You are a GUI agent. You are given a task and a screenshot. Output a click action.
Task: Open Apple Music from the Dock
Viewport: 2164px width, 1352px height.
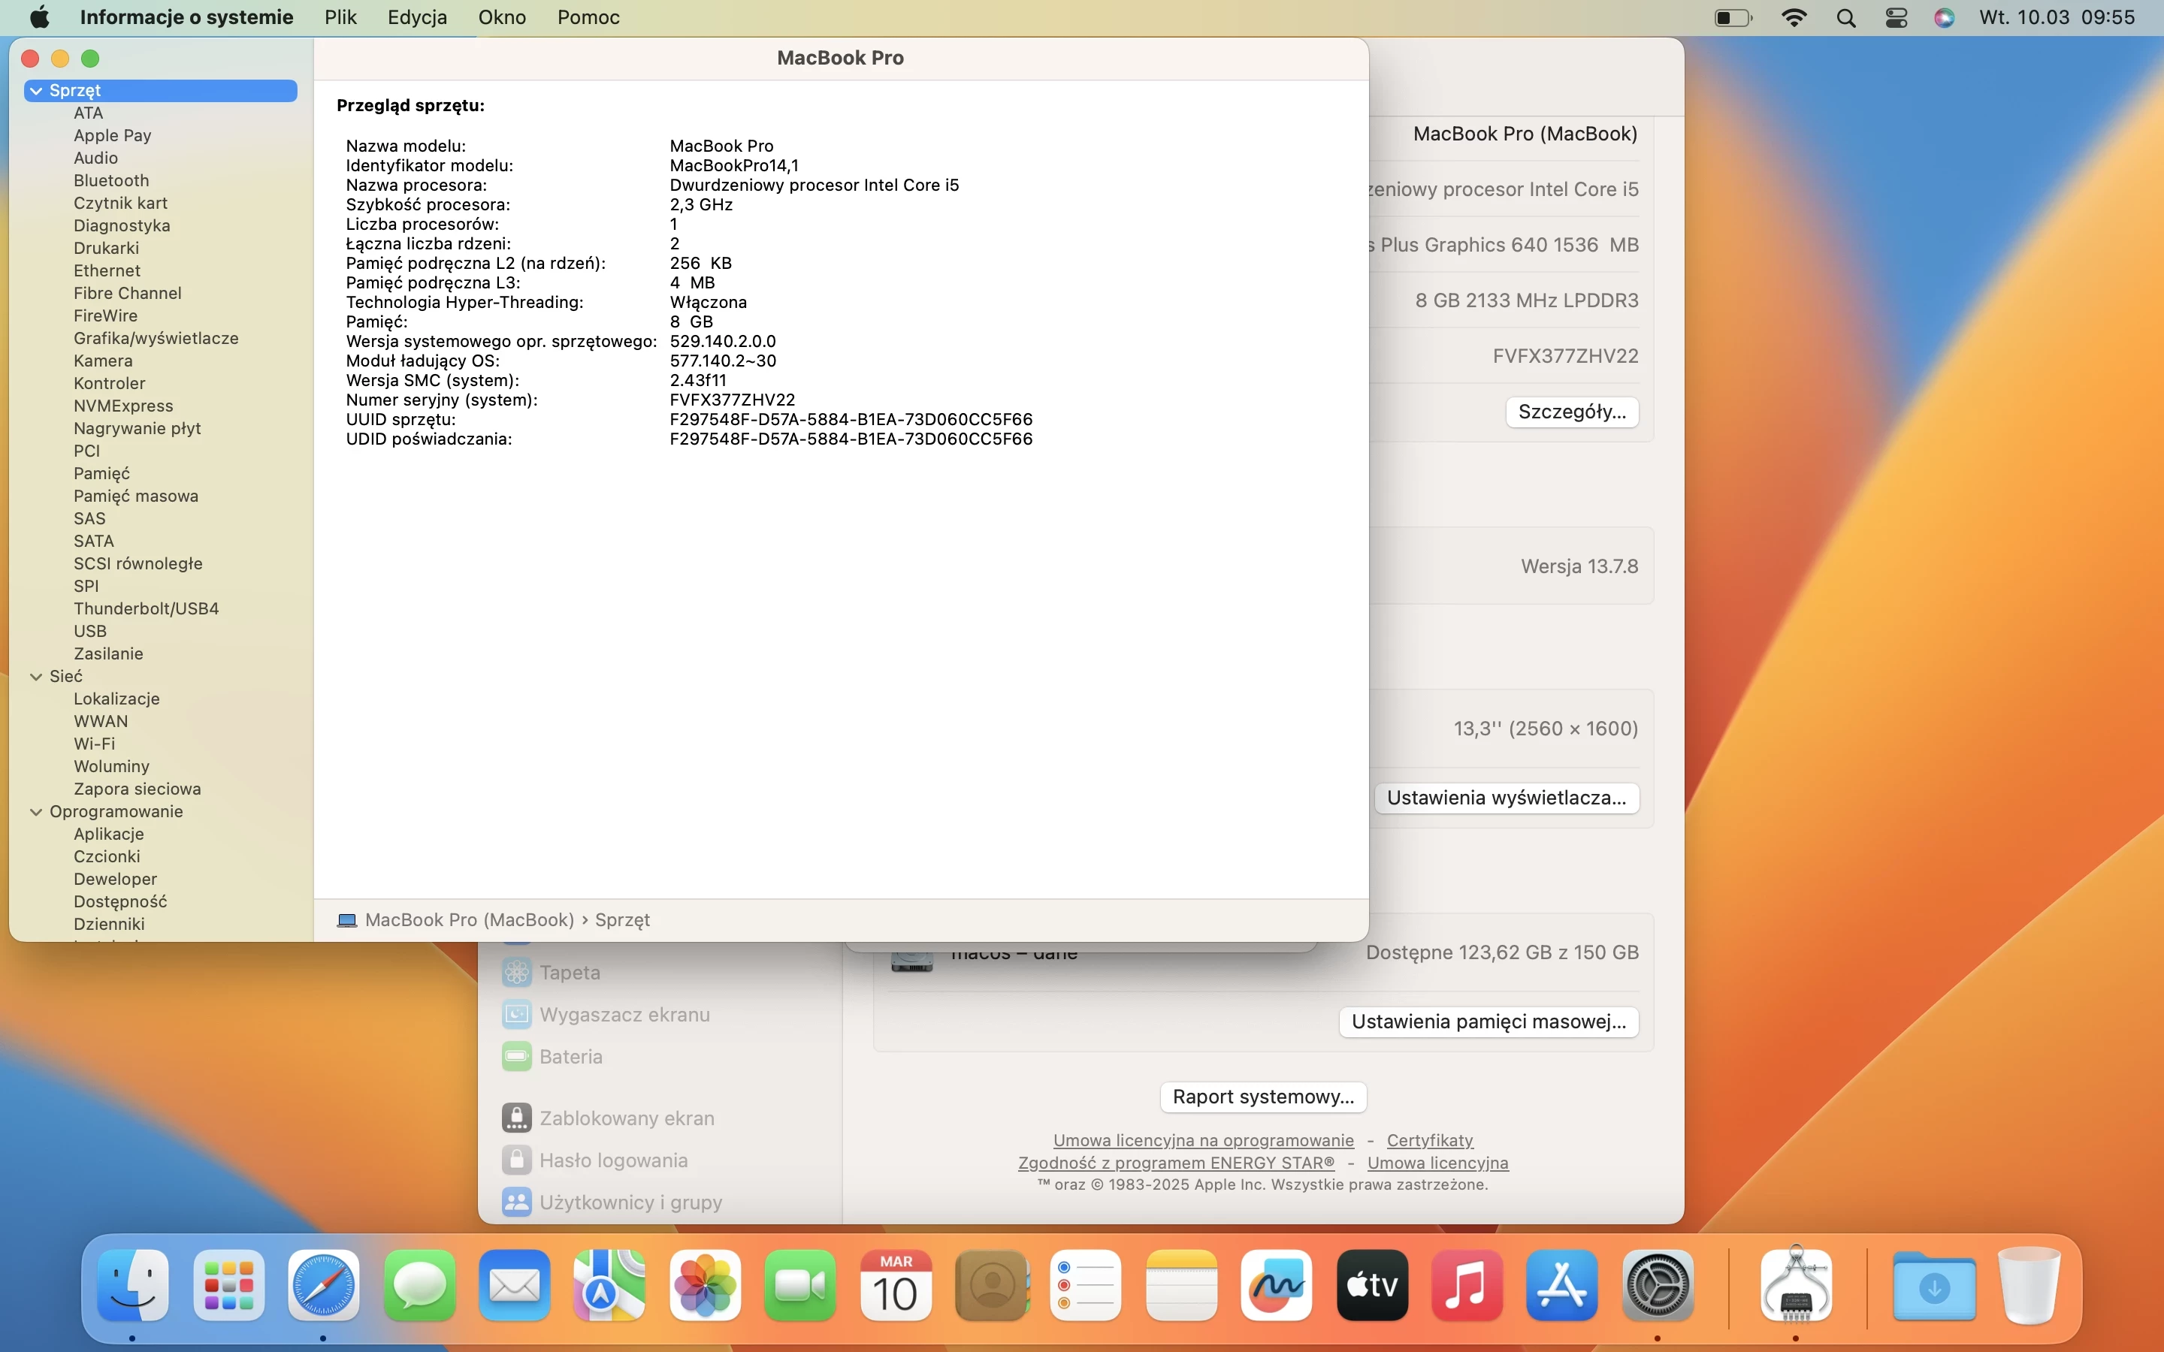[1467, 1285]
